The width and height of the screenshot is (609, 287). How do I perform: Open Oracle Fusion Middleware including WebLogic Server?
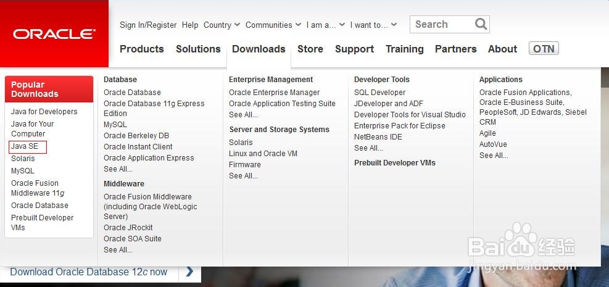[151, 207]
